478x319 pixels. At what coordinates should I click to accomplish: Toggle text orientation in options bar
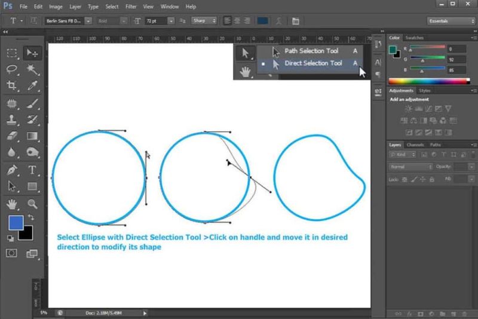33,21
